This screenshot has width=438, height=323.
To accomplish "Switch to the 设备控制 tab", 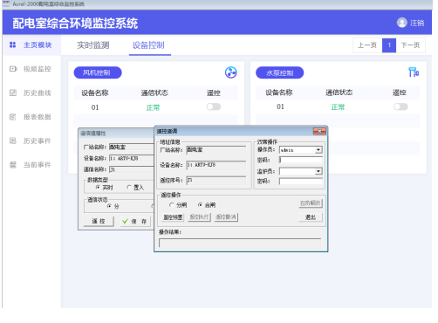I will 148,45.
